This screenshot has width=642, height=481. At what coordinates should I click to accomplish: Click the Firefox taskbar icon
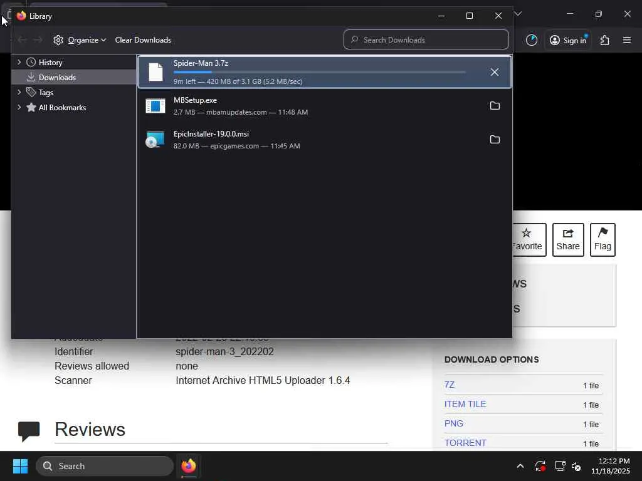tap(188, 466)
